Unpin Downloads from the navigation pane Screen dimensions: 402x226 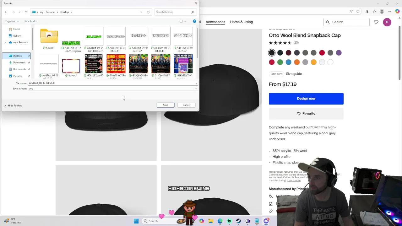29,62
